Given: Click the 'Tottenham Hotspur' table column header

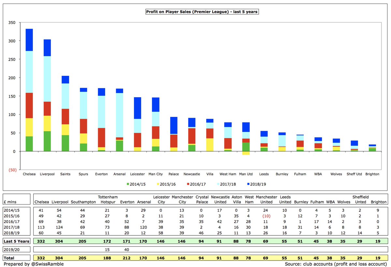Looking at the screenshot, I should point(107,199).
